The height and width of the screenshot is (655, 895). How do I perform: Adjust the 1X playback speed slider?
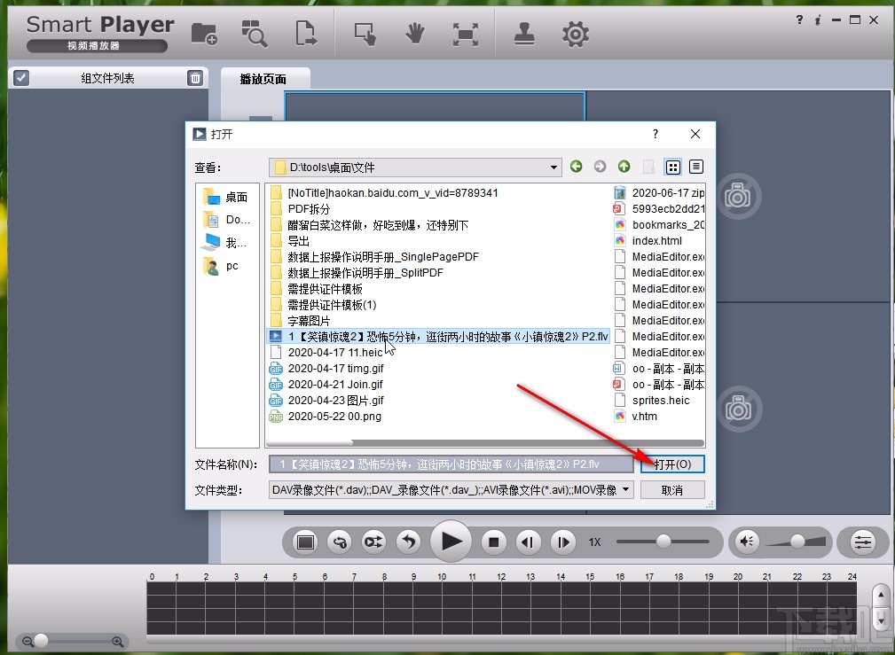tap(662, 542)
